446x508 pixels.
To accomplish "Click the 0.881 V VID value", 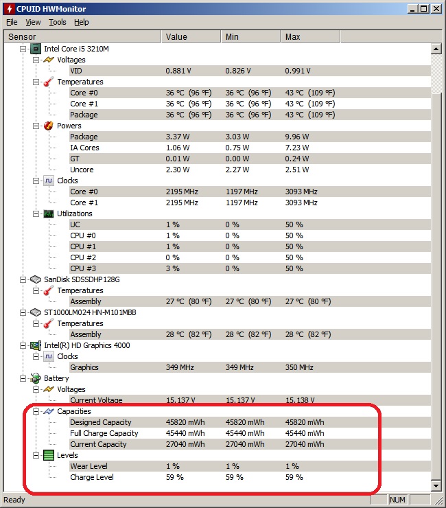I will [178, 71].
